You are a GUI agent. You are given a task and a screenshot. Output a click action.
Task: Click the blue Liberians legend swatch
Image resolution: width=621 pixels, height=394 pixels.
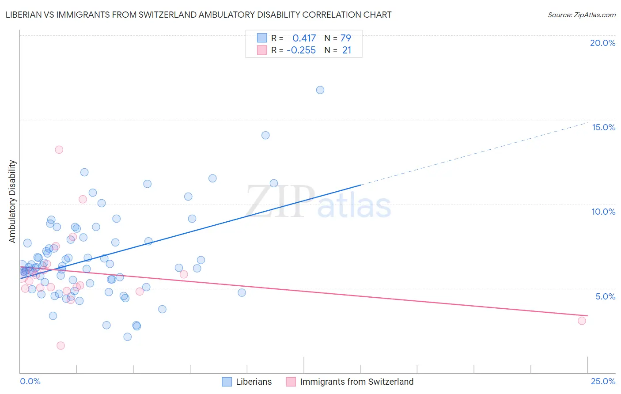point(227,382)
